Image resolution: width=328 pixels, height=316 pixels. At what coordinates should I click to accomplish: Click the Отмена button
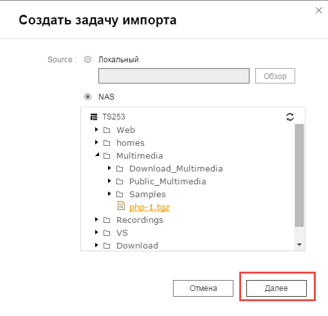(203, 288)
